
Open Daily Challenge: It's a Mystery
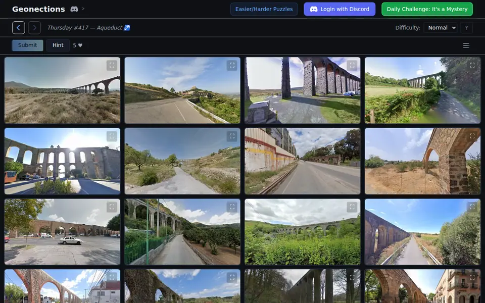(x=427, y=9)
